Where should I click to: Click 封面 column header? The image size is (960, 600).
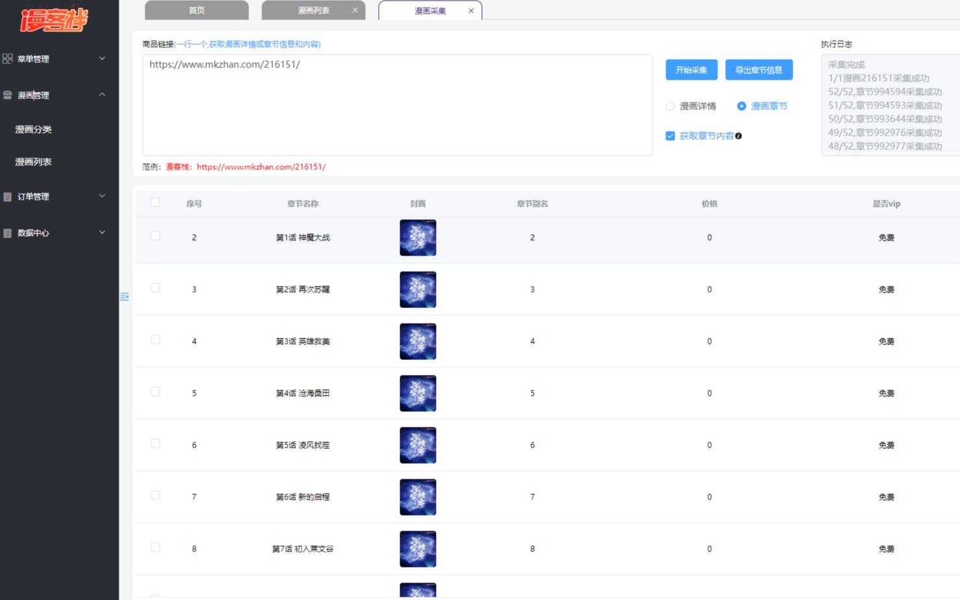(x=418, y=204)
